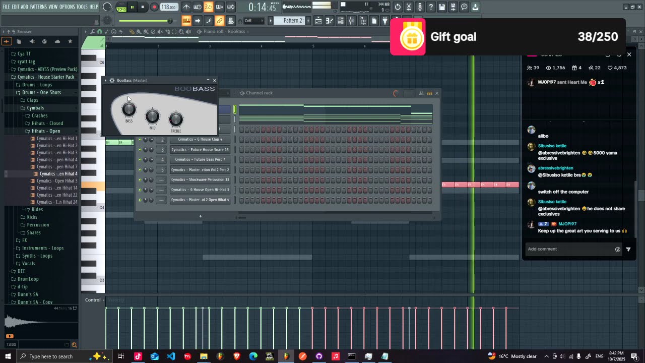Stop playback with the stop button

[x=143, y=7]
